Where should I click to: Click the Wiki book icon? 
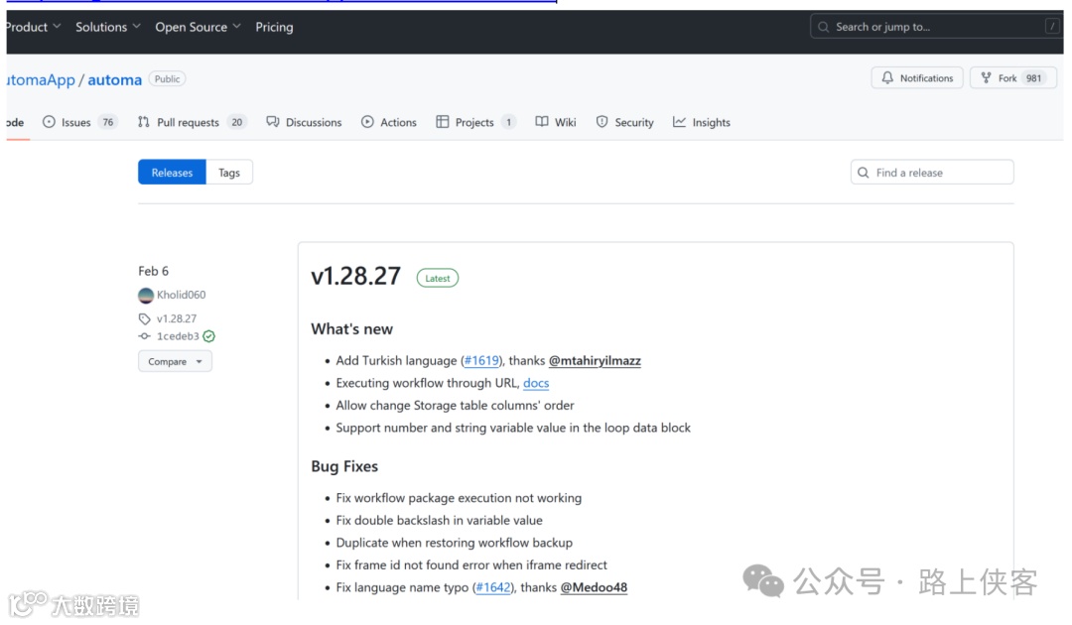point(542,122)
